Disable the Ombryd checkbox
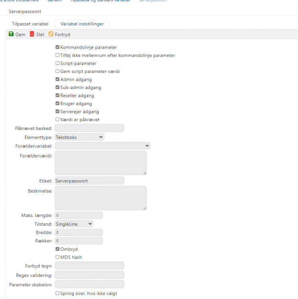This screenshot has width=298, height=299. click(x=57, y=249)
